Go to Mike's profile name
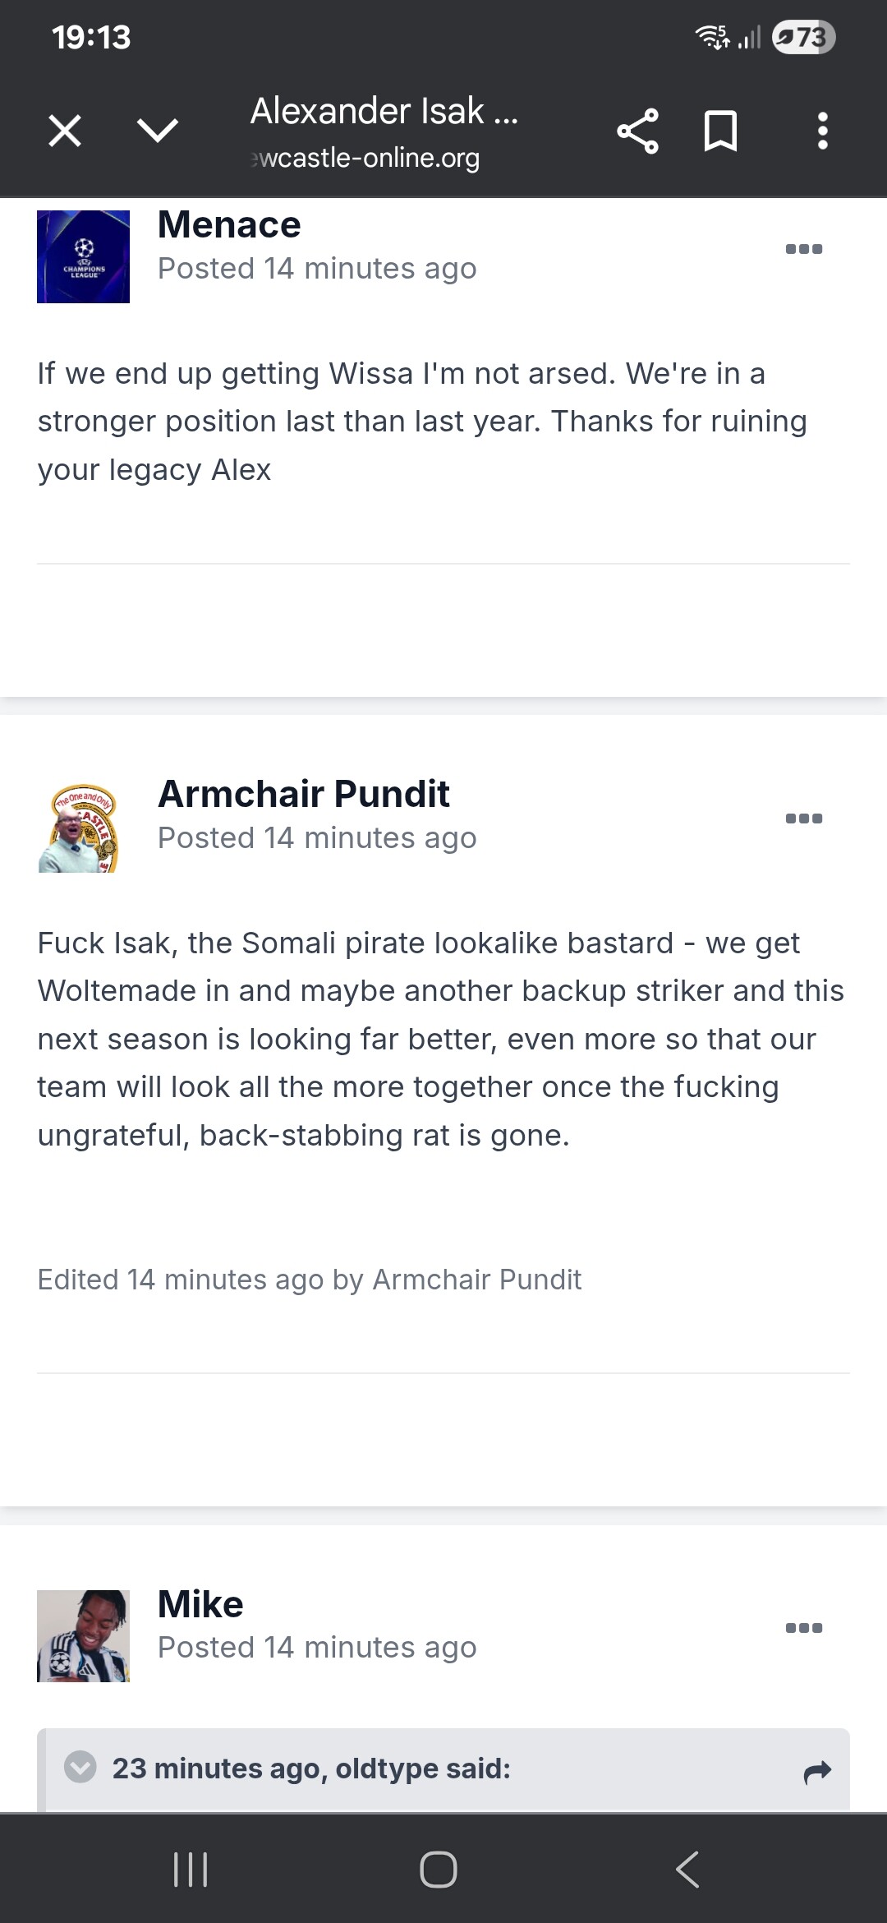The height and width of the screenshot is (1923, 887). (200, 1604)
